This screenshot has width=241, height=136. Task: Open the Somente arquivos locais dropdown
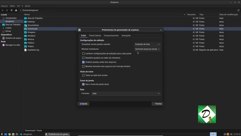[x=147, y=49]
